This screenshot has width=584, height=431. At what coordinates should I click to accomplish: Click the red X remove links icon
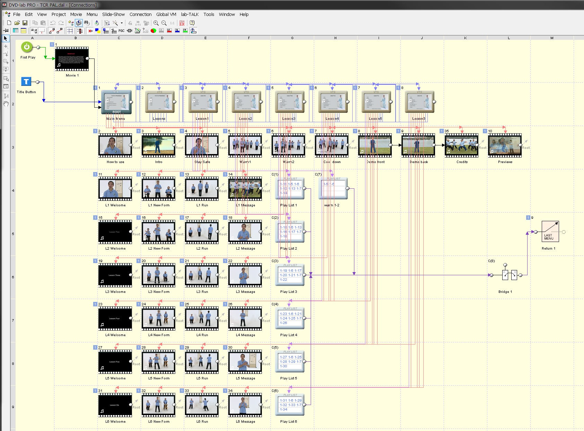pyautogui.click(x=90, y=31)
